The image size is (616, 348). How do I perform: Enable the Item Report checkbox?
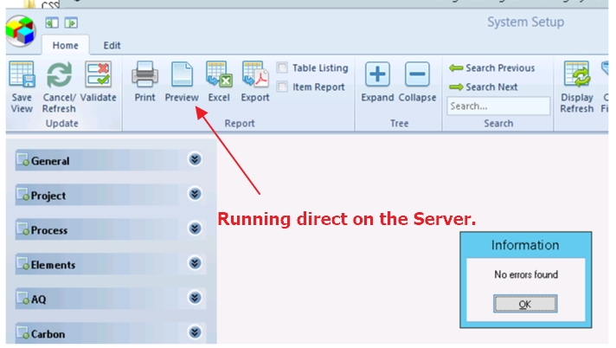[x=282, y=87]
